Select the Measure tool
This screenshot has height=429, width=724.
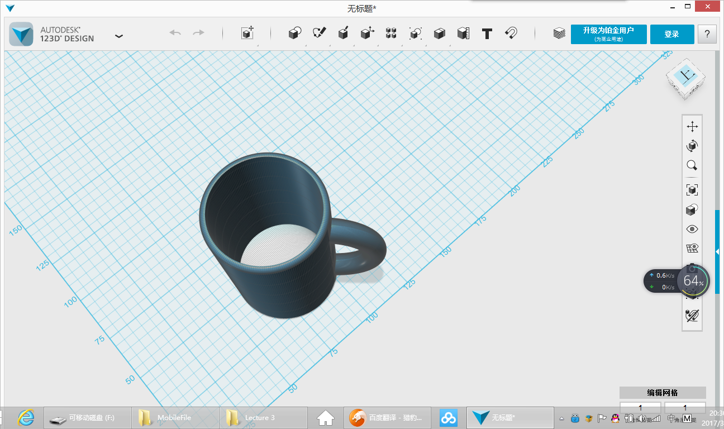[x=463, y=34]
